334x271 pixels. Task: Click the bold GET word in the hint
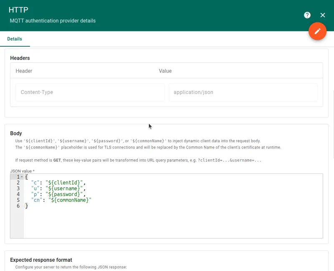(57, 160)
